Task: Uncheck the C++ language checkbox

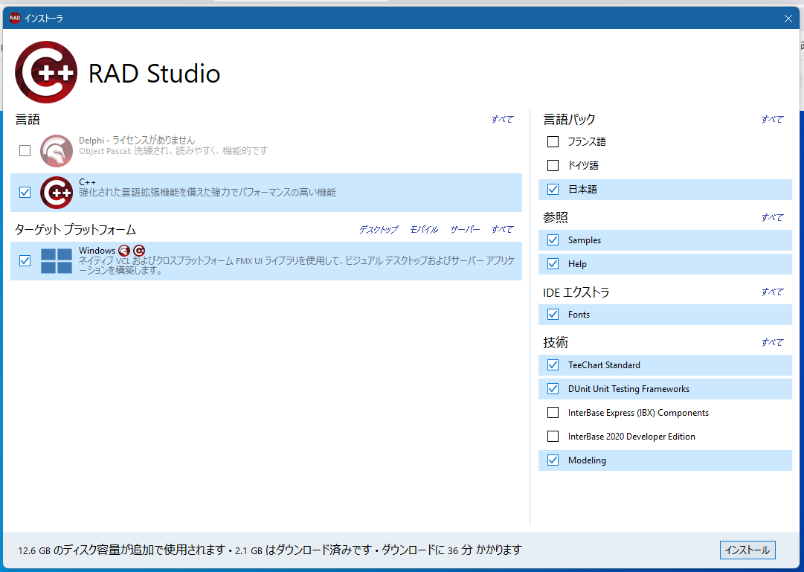Action: [x=25, y=193]
